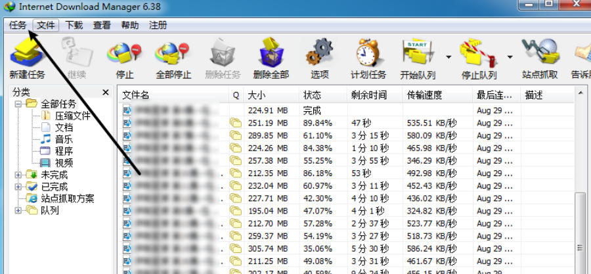Click the Stop (停止) toolbar icon

coord(124,54)
